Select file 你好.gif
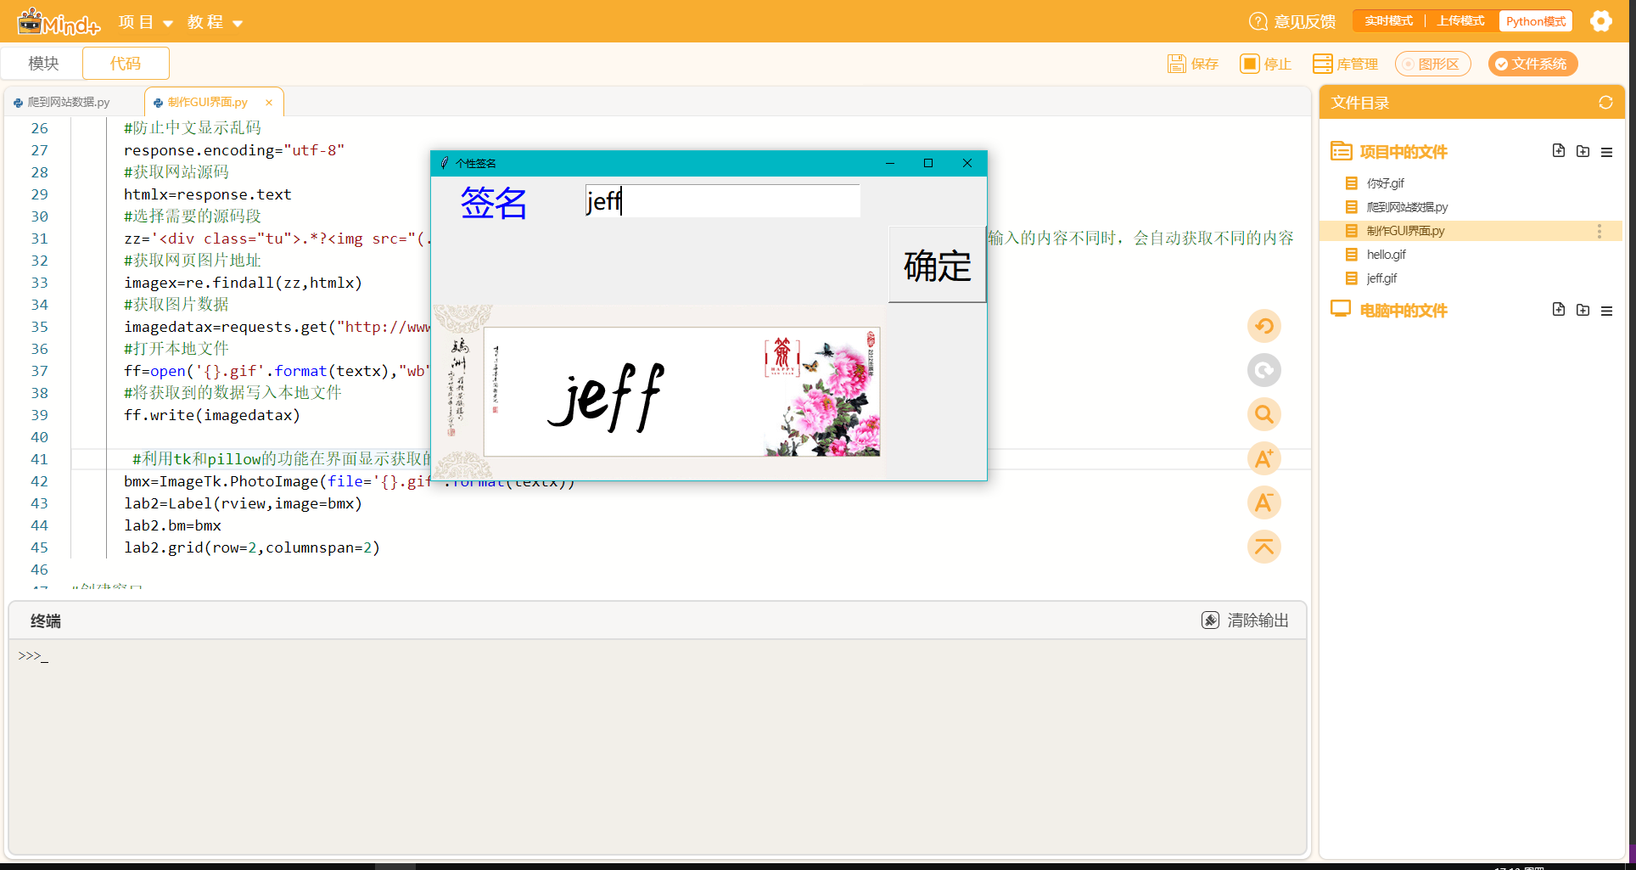The height and width of the screenshot is (870, 1636). pos(1385,183)
